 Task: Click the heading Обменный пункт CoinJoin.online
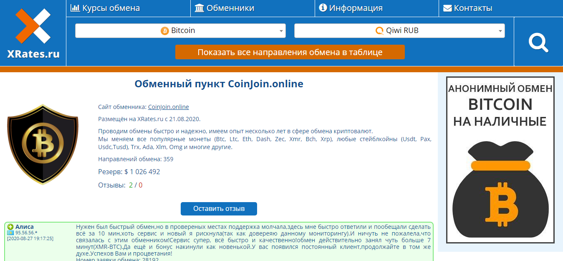219,84
